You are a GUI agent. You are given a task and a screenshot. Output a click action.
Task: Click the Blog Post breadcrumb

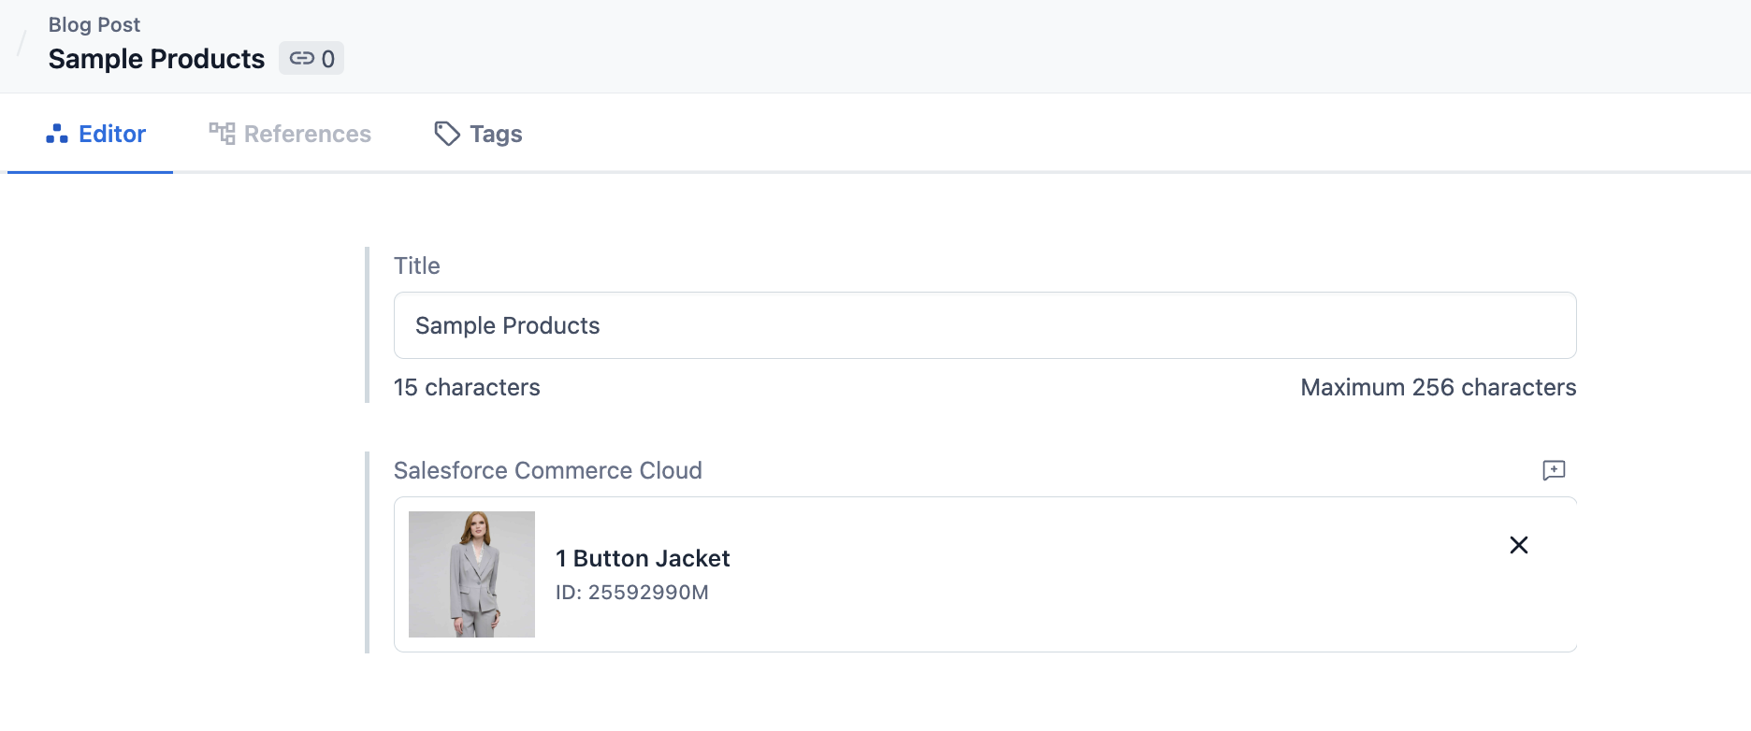(x=94, y=24)
